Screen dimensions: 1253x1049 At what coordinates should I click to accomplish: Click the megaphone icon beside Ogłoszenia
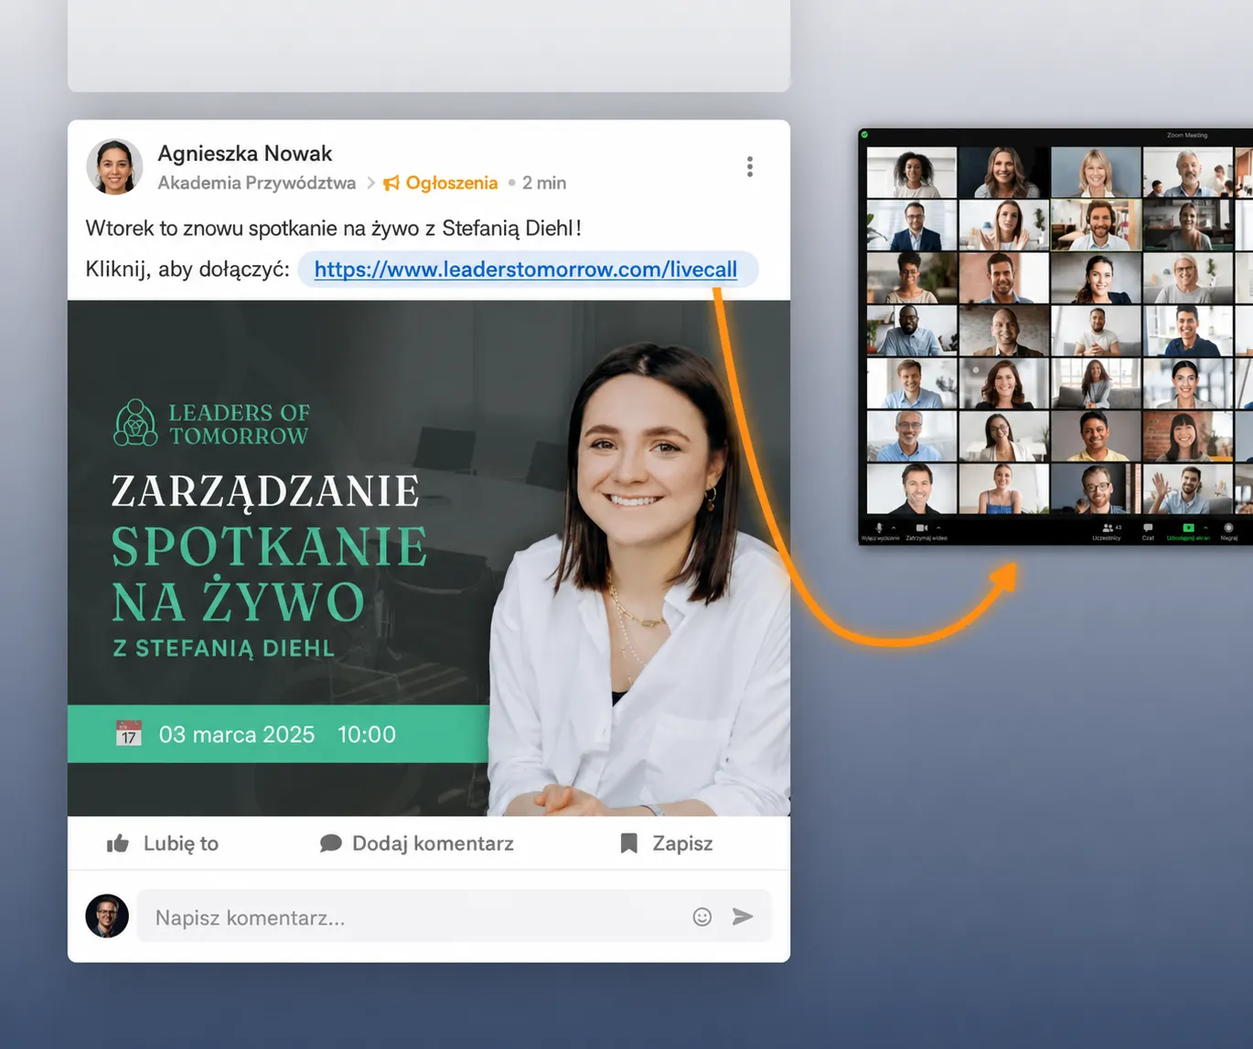point(391,183)
